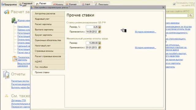196x110 pixels.
Task: Open ИТС article ending стимулирующего
Action: click(x=176, y=40)
